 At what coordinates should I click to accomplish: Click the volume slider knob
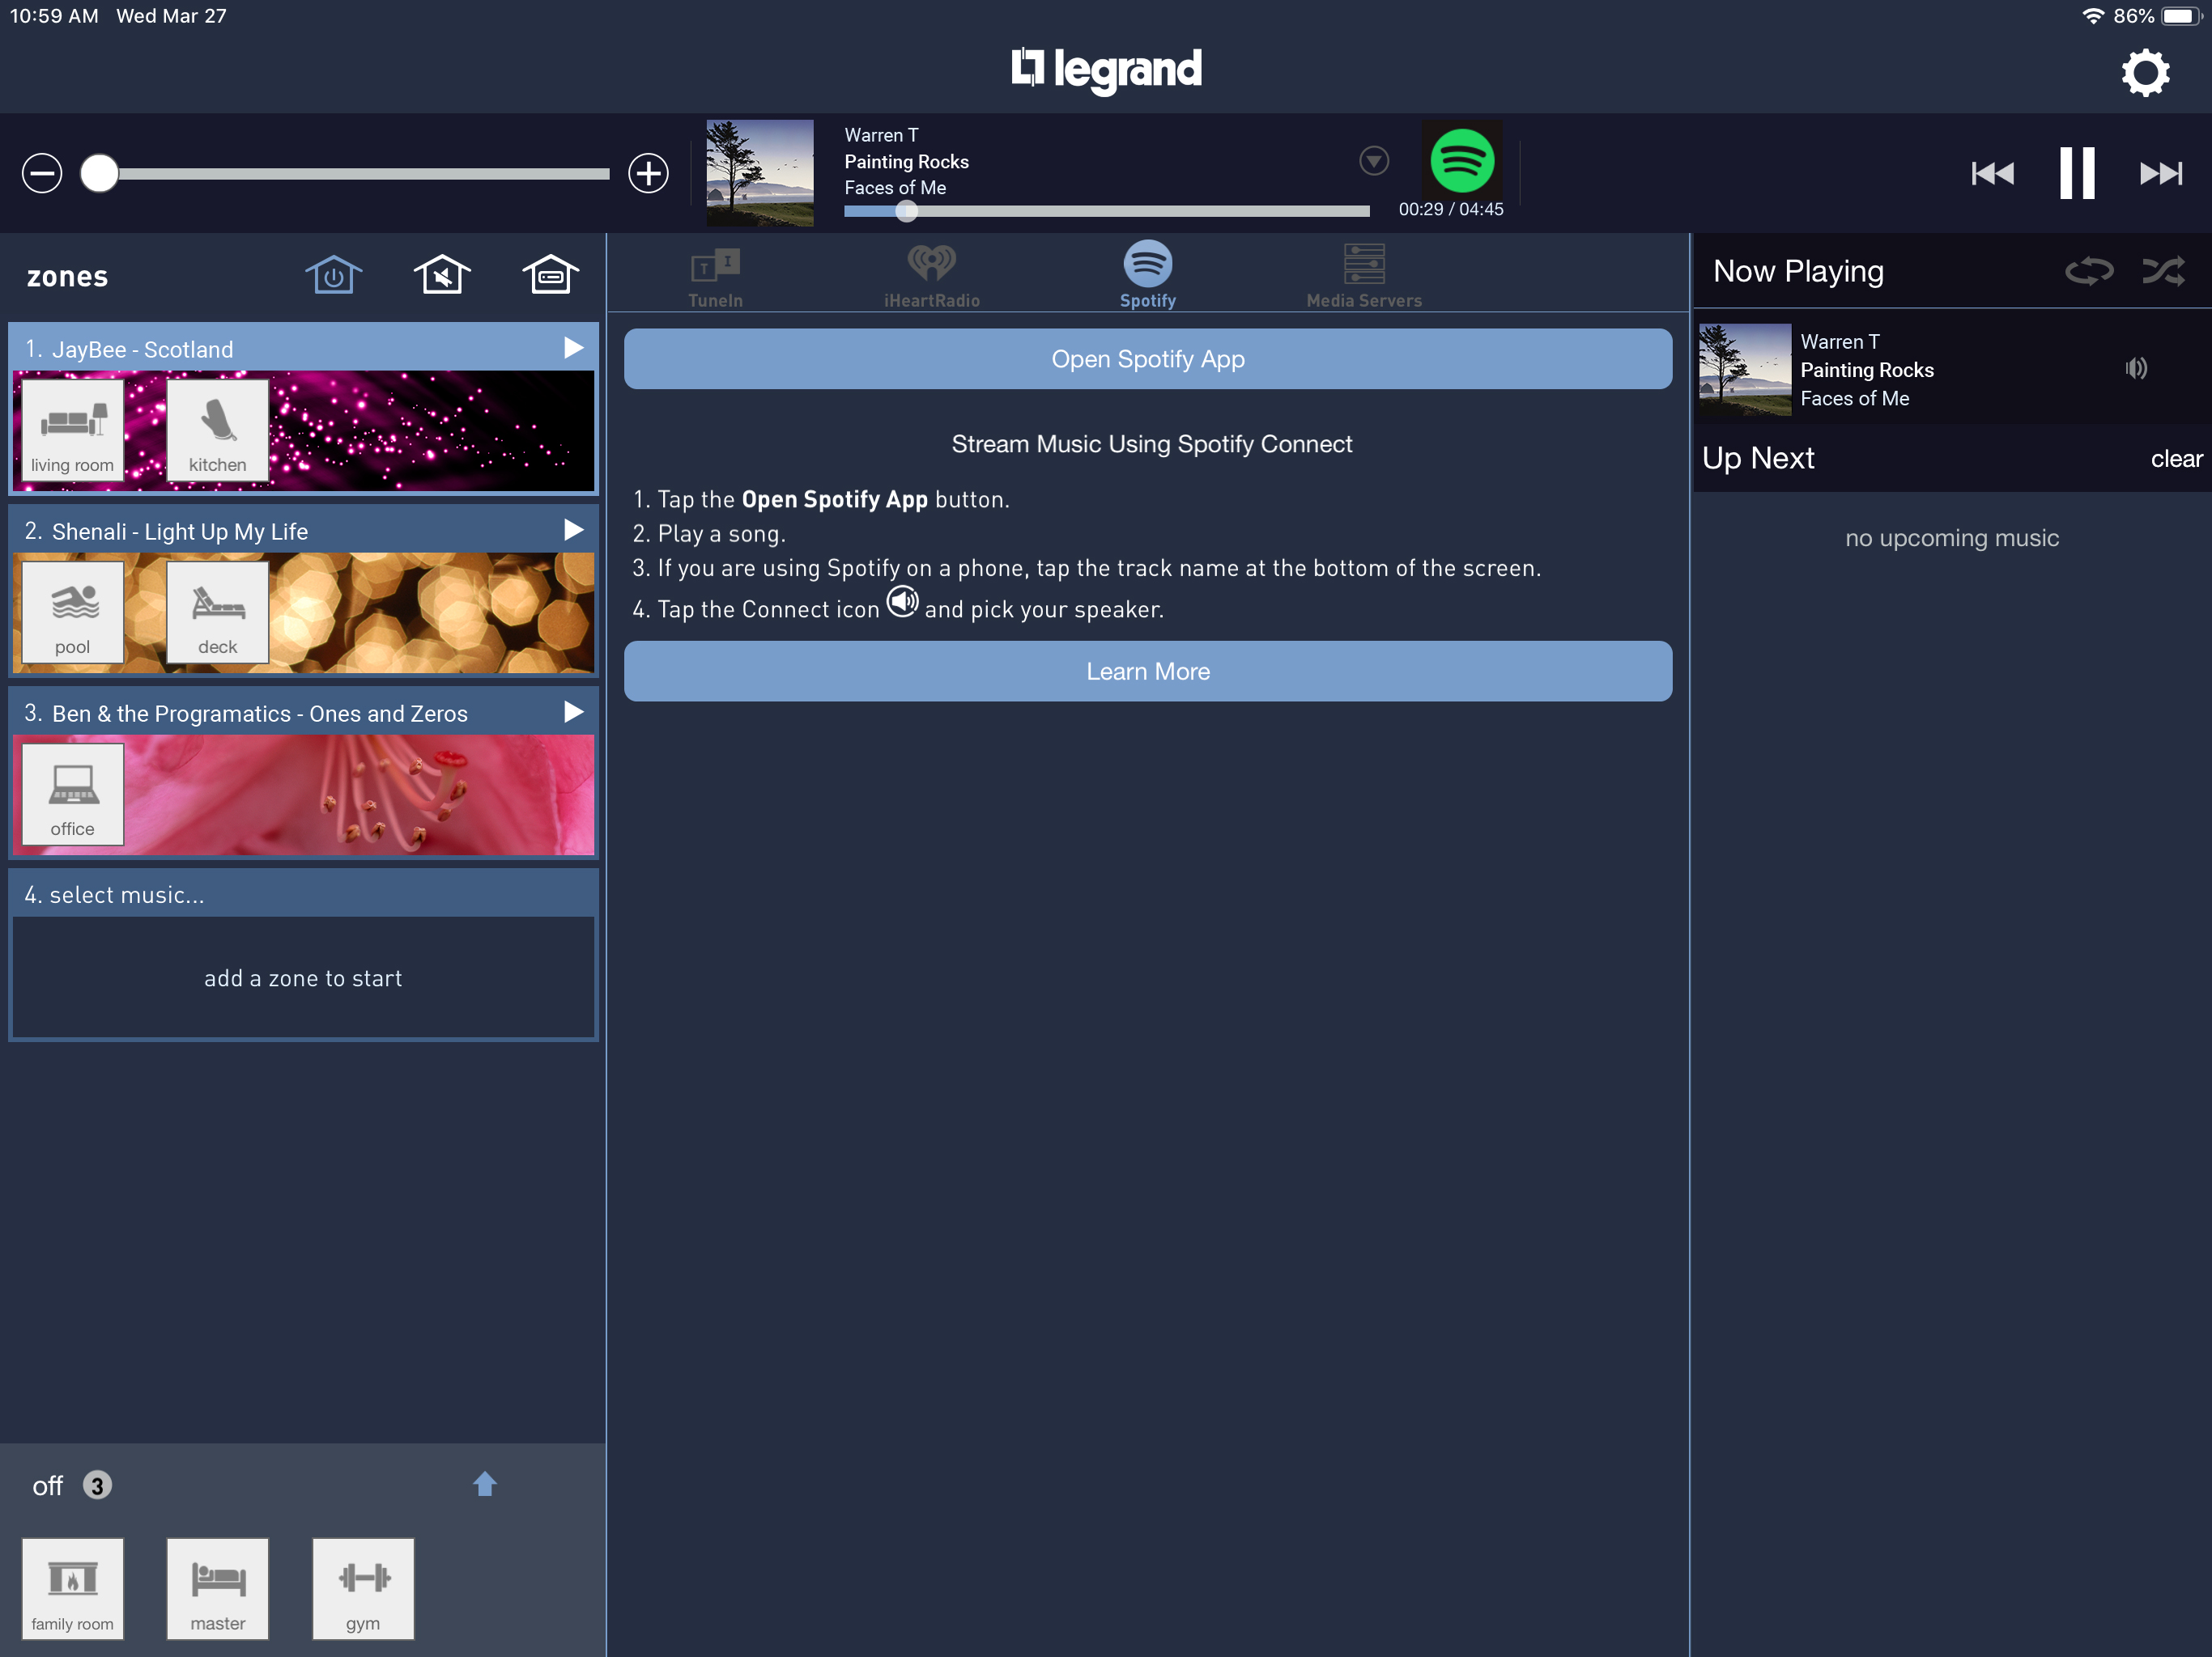(99, 173)
